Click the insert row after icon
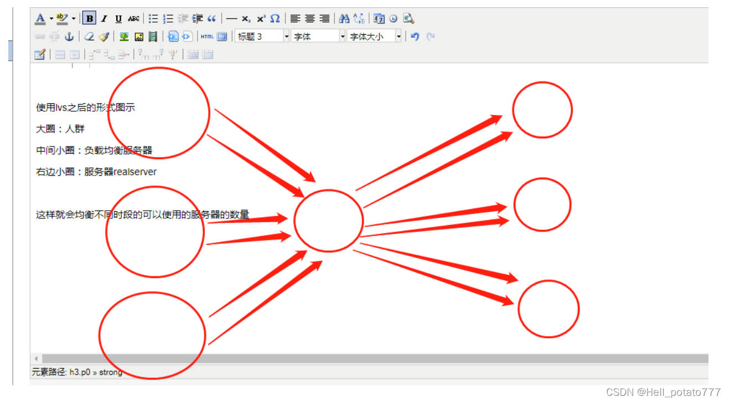 109,55
